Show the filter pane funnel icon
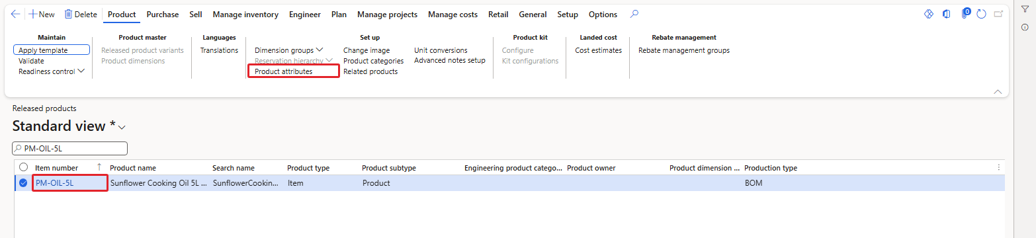1036x238 pixels. [x=1025, y=9]
